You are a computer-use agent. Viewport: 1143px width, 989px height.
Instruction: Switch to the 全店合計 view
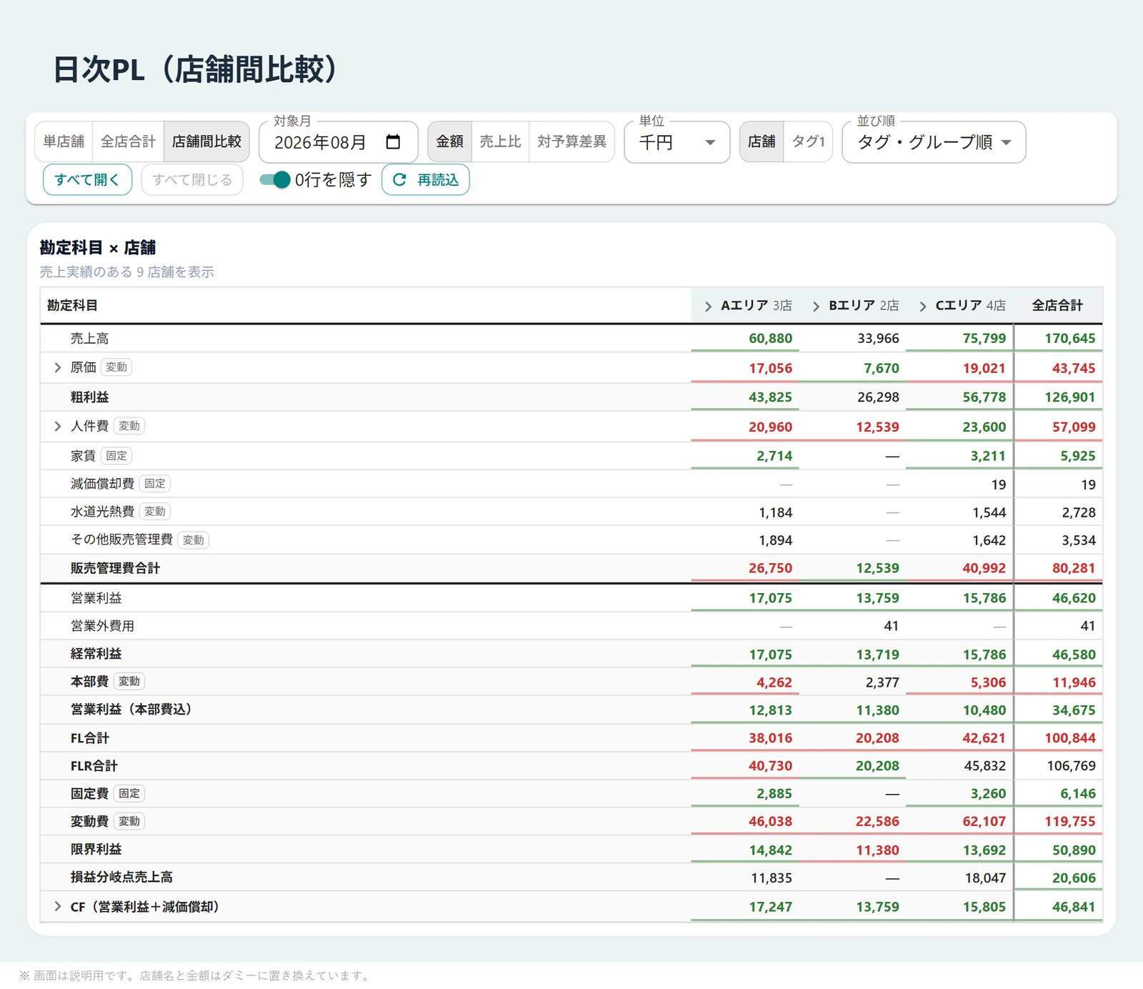(x=128, y=141)
